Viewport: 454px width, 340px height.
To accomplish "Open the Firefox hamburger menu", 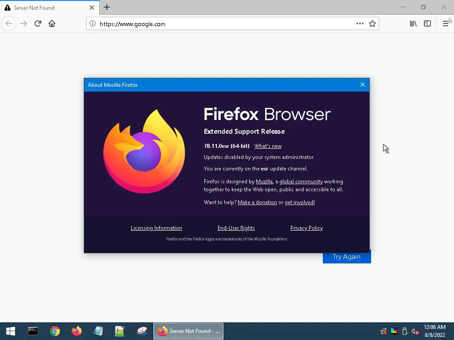I will click(446, 24).
